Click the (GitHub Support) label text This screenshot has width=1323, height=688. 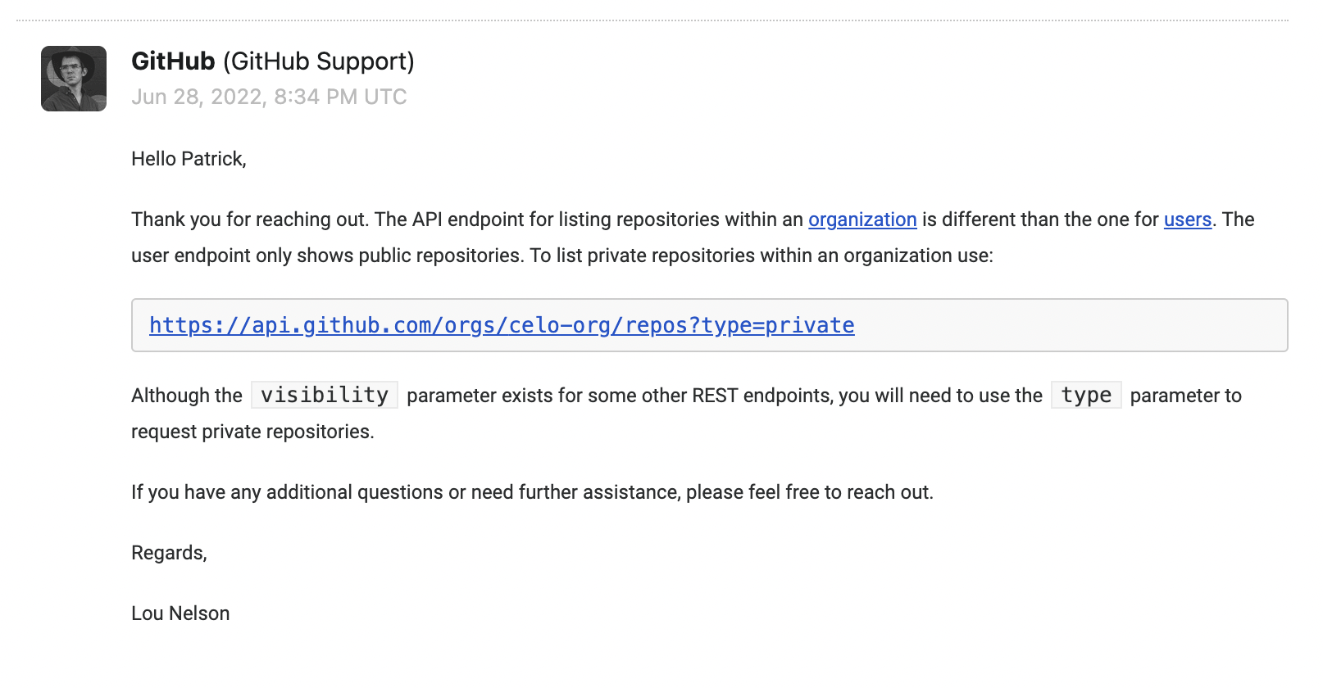(x=319, y=61)
